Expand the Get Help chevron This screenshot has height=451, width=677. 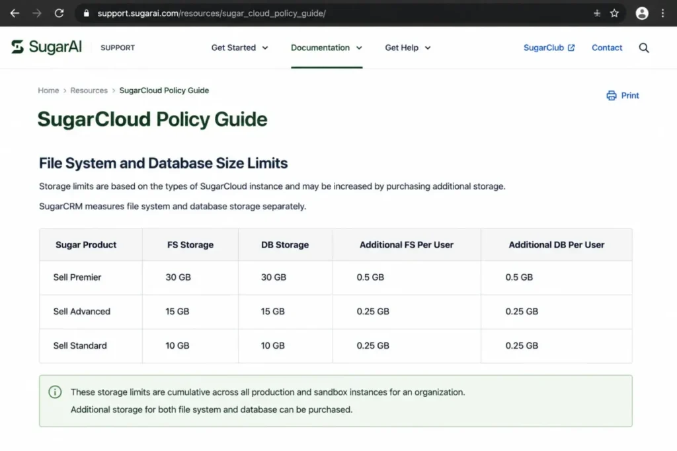428,48
